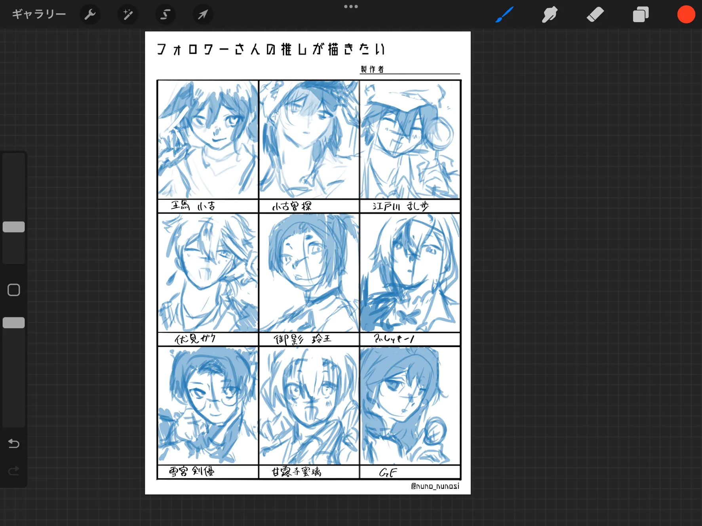Click the title フォロワーさんの推しが描きたい
Image resolution: width=702 pixels, height=526 pixels.
click(x=271, y=49)
